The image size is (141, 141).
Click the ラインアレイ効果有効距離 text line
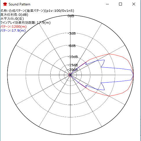pyautogui.click(x=25, y=23)
